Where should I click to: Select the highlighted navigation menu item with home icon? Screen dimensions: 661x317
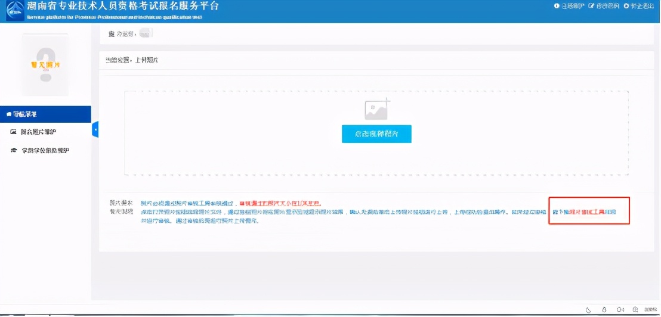pyautogui.click(x=45, y=114)
